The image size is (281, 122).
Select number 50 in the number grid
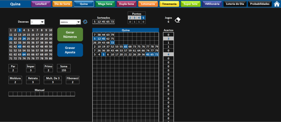tap(50, 47)
